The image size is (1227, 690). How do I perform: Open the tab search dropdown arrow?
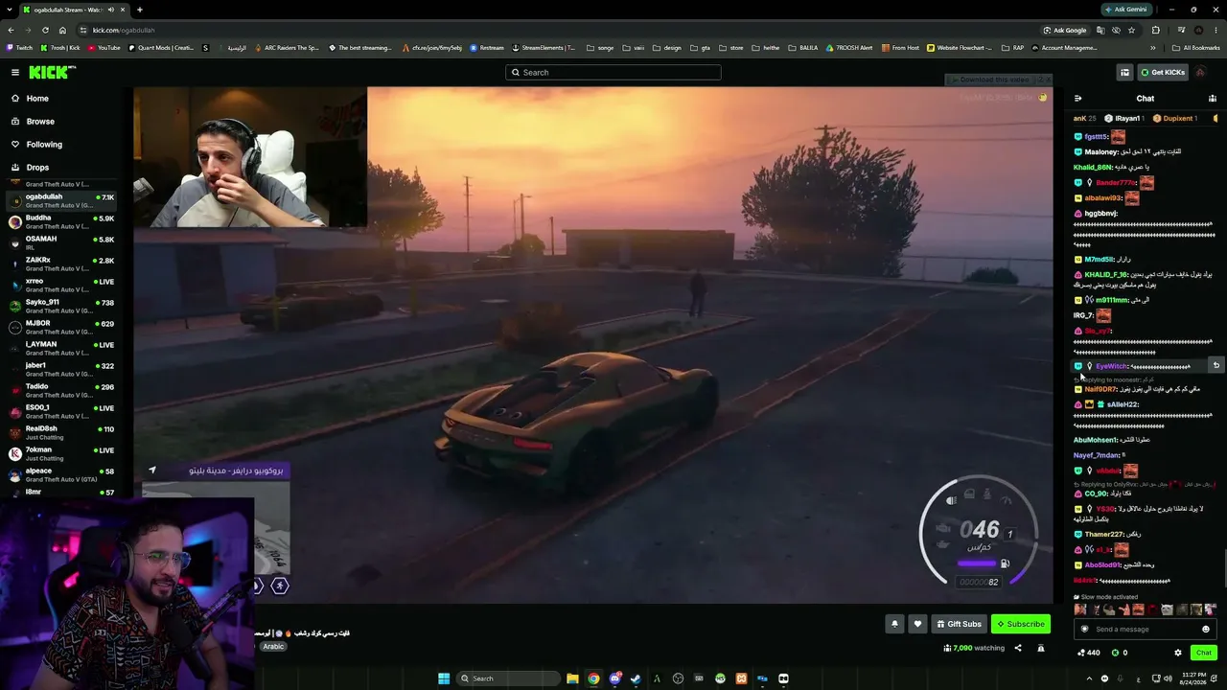pos(11,10)
